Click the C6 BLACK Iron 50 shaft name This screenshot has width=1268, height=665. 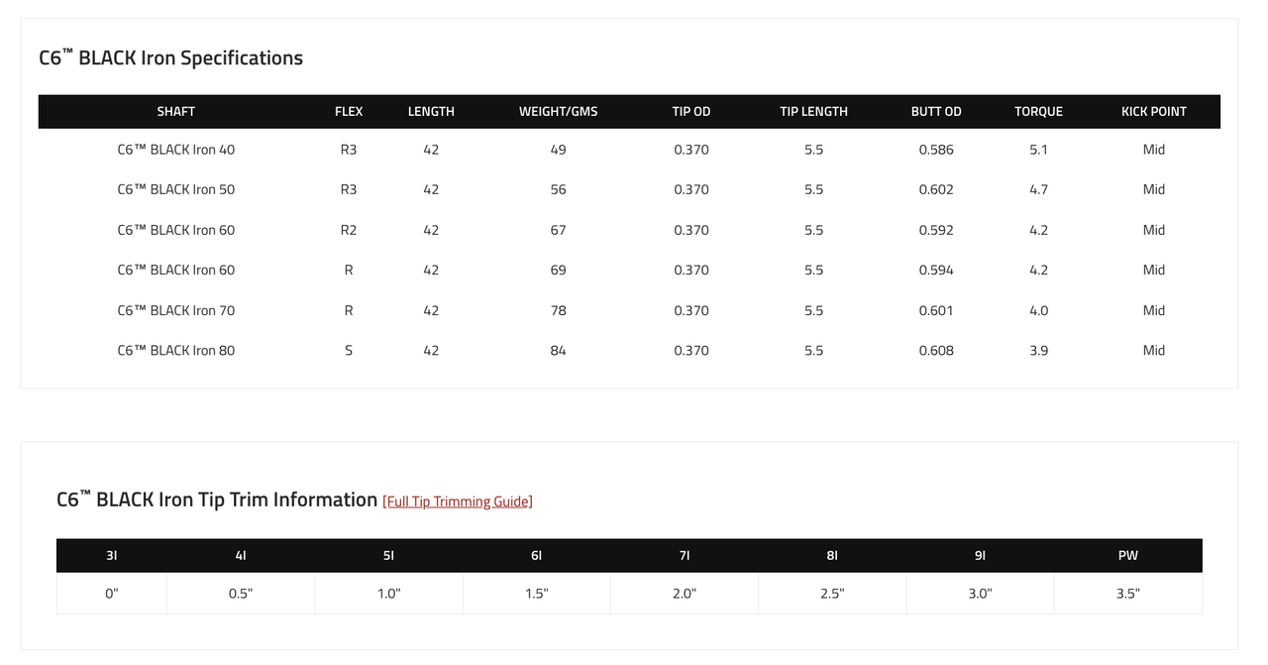(x=176, y=189)
